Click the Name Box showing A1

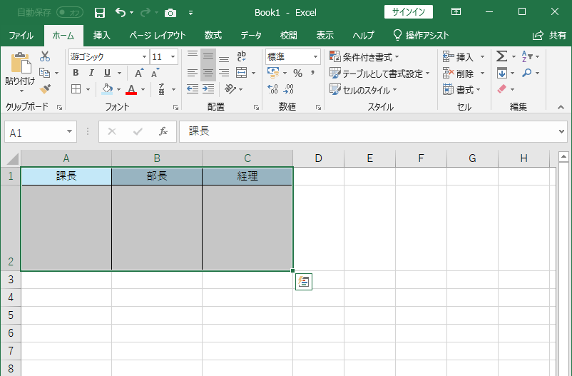35,132
